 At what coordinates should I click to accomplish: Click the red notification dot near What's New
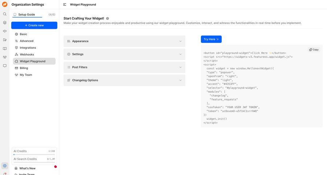56,167
